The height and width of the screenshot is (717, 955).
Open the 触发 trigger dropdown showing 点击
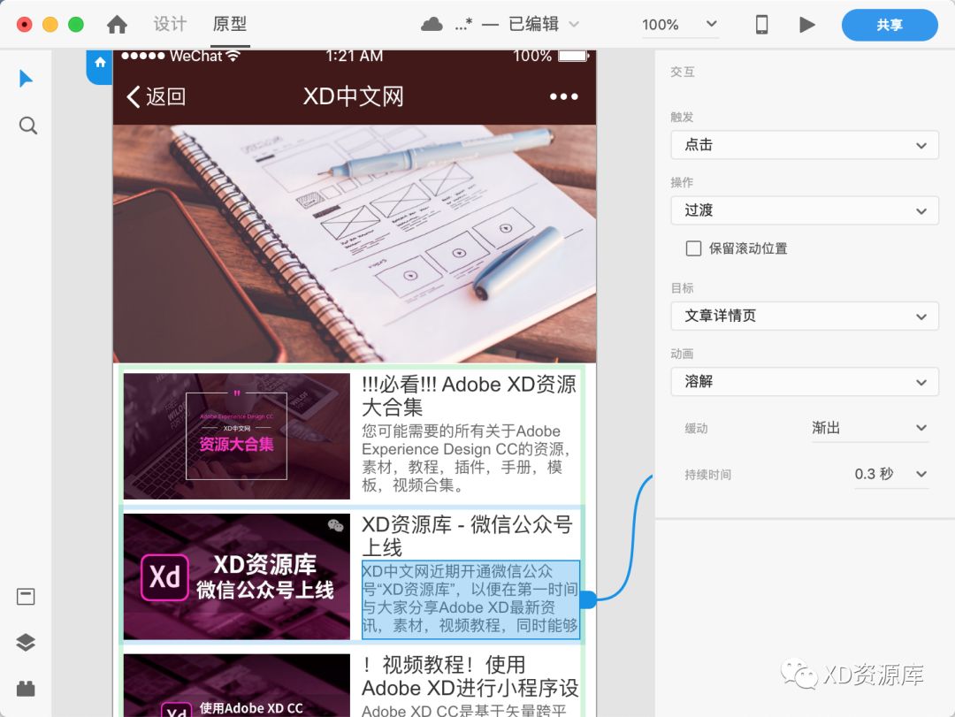pos(805,145)
